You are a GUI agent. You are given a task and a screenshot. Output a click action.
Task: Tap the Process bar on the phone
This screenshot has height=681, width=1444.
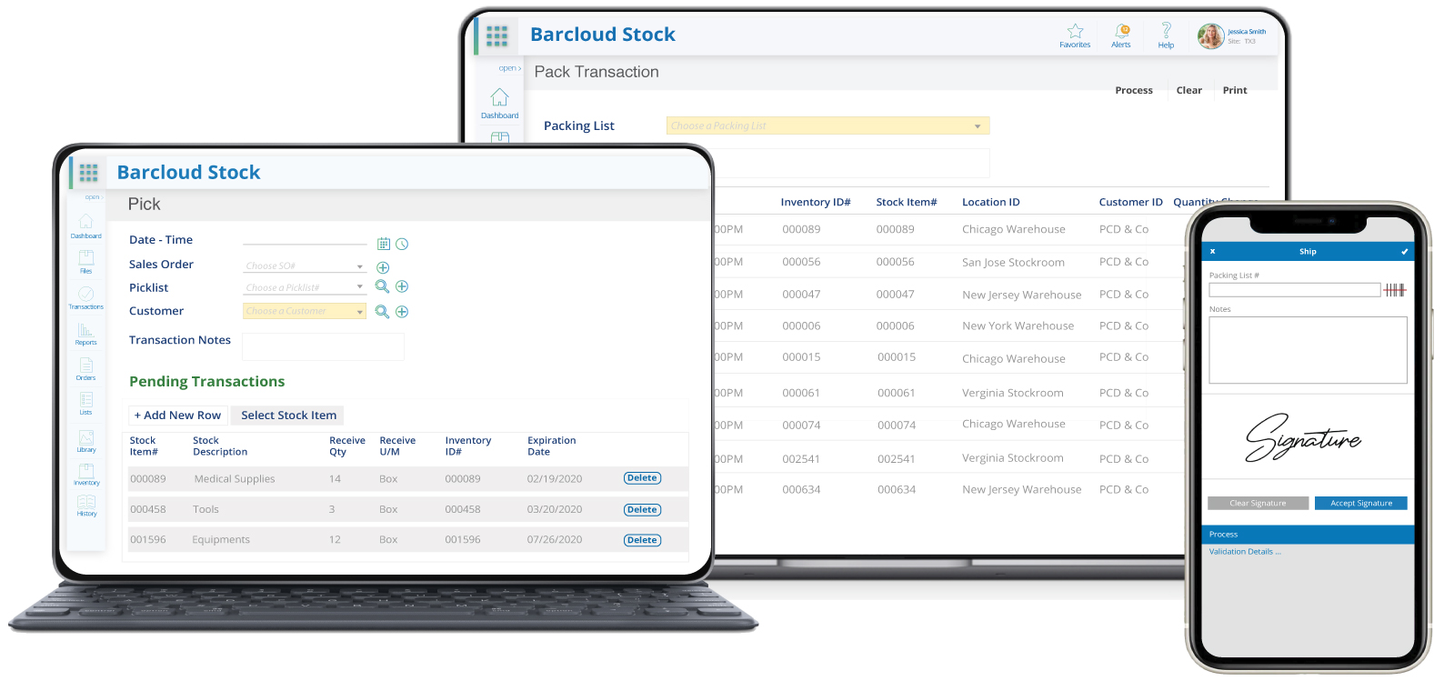point(1308,535)
